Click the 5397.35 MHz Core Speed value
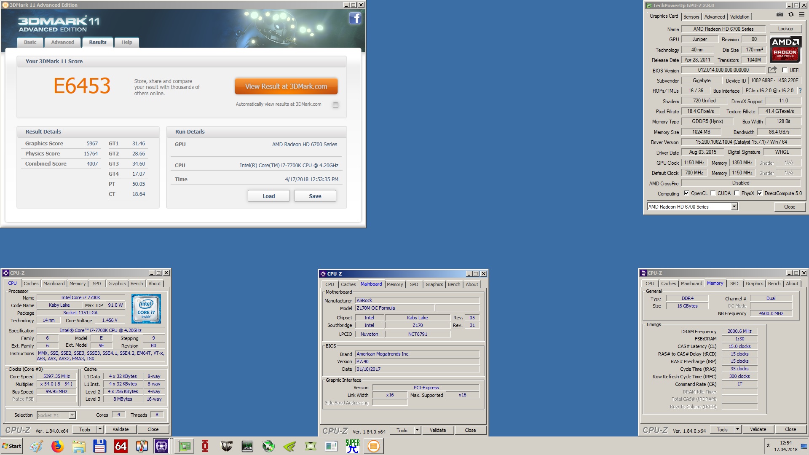The height and width of the screenshot is (455, 809). tap(56, 376)
